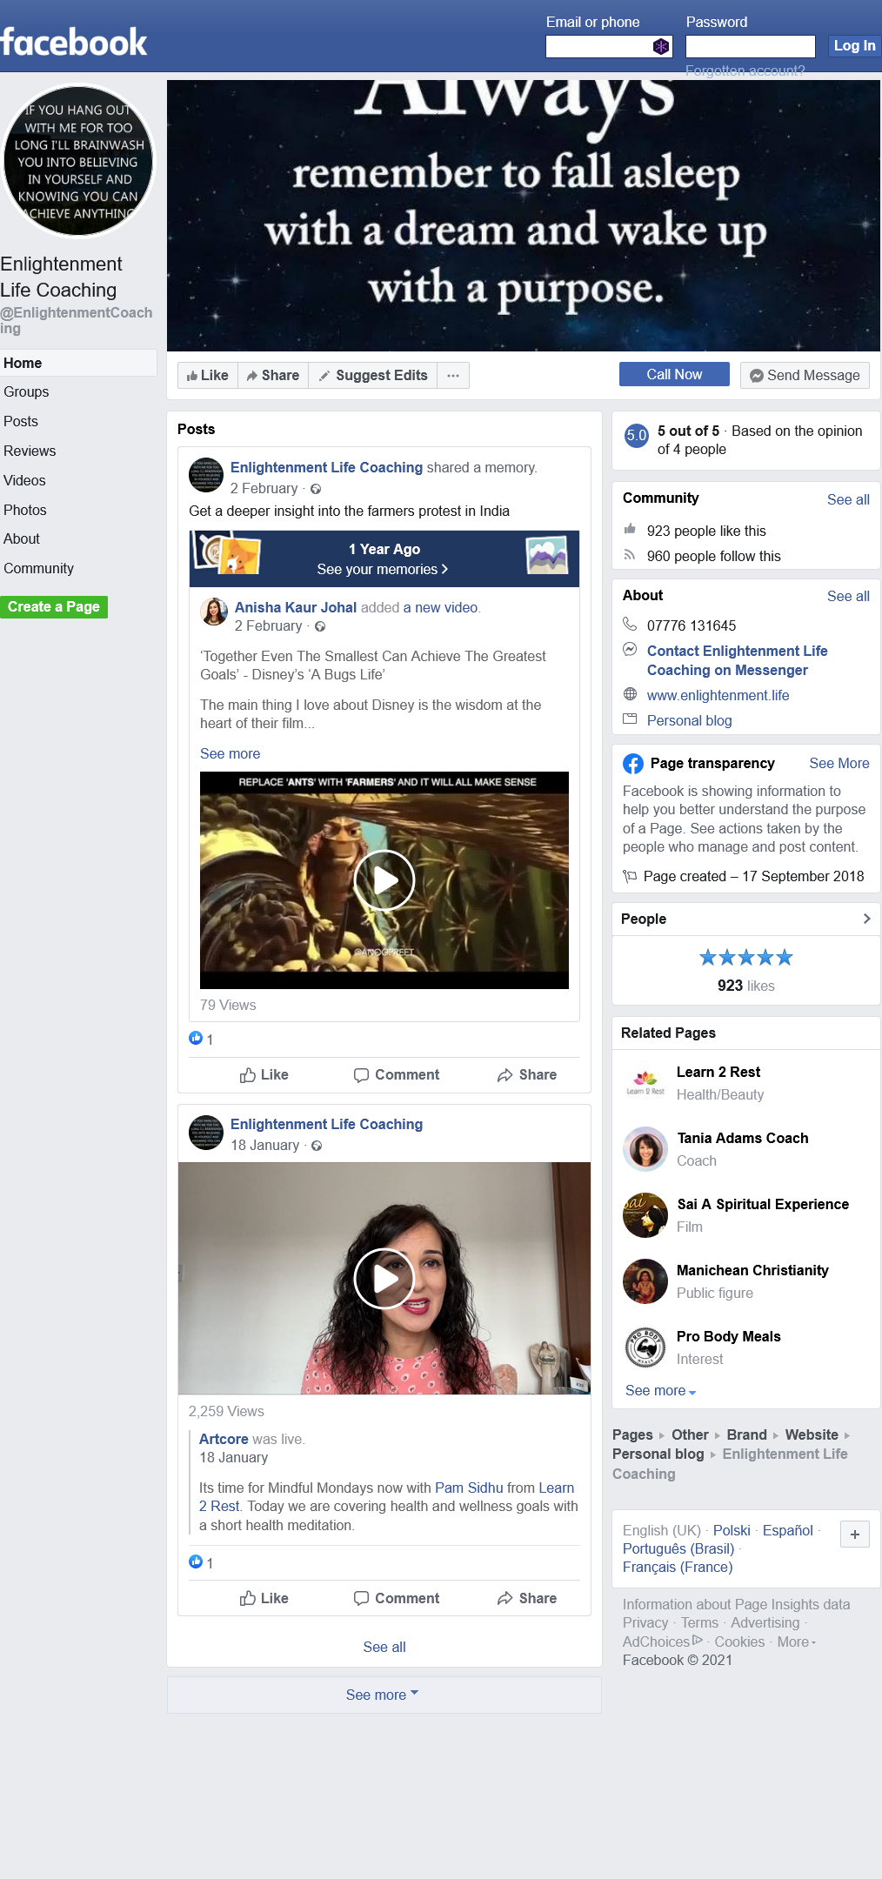This screenshot has height=1879, width=882.
Task: Click the password manager icon in email field
Action: 661,47
